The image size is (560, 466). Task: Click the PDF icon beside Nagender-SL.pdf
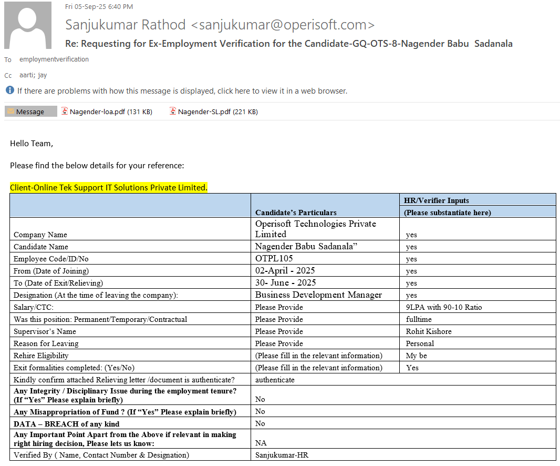[173, 111]
